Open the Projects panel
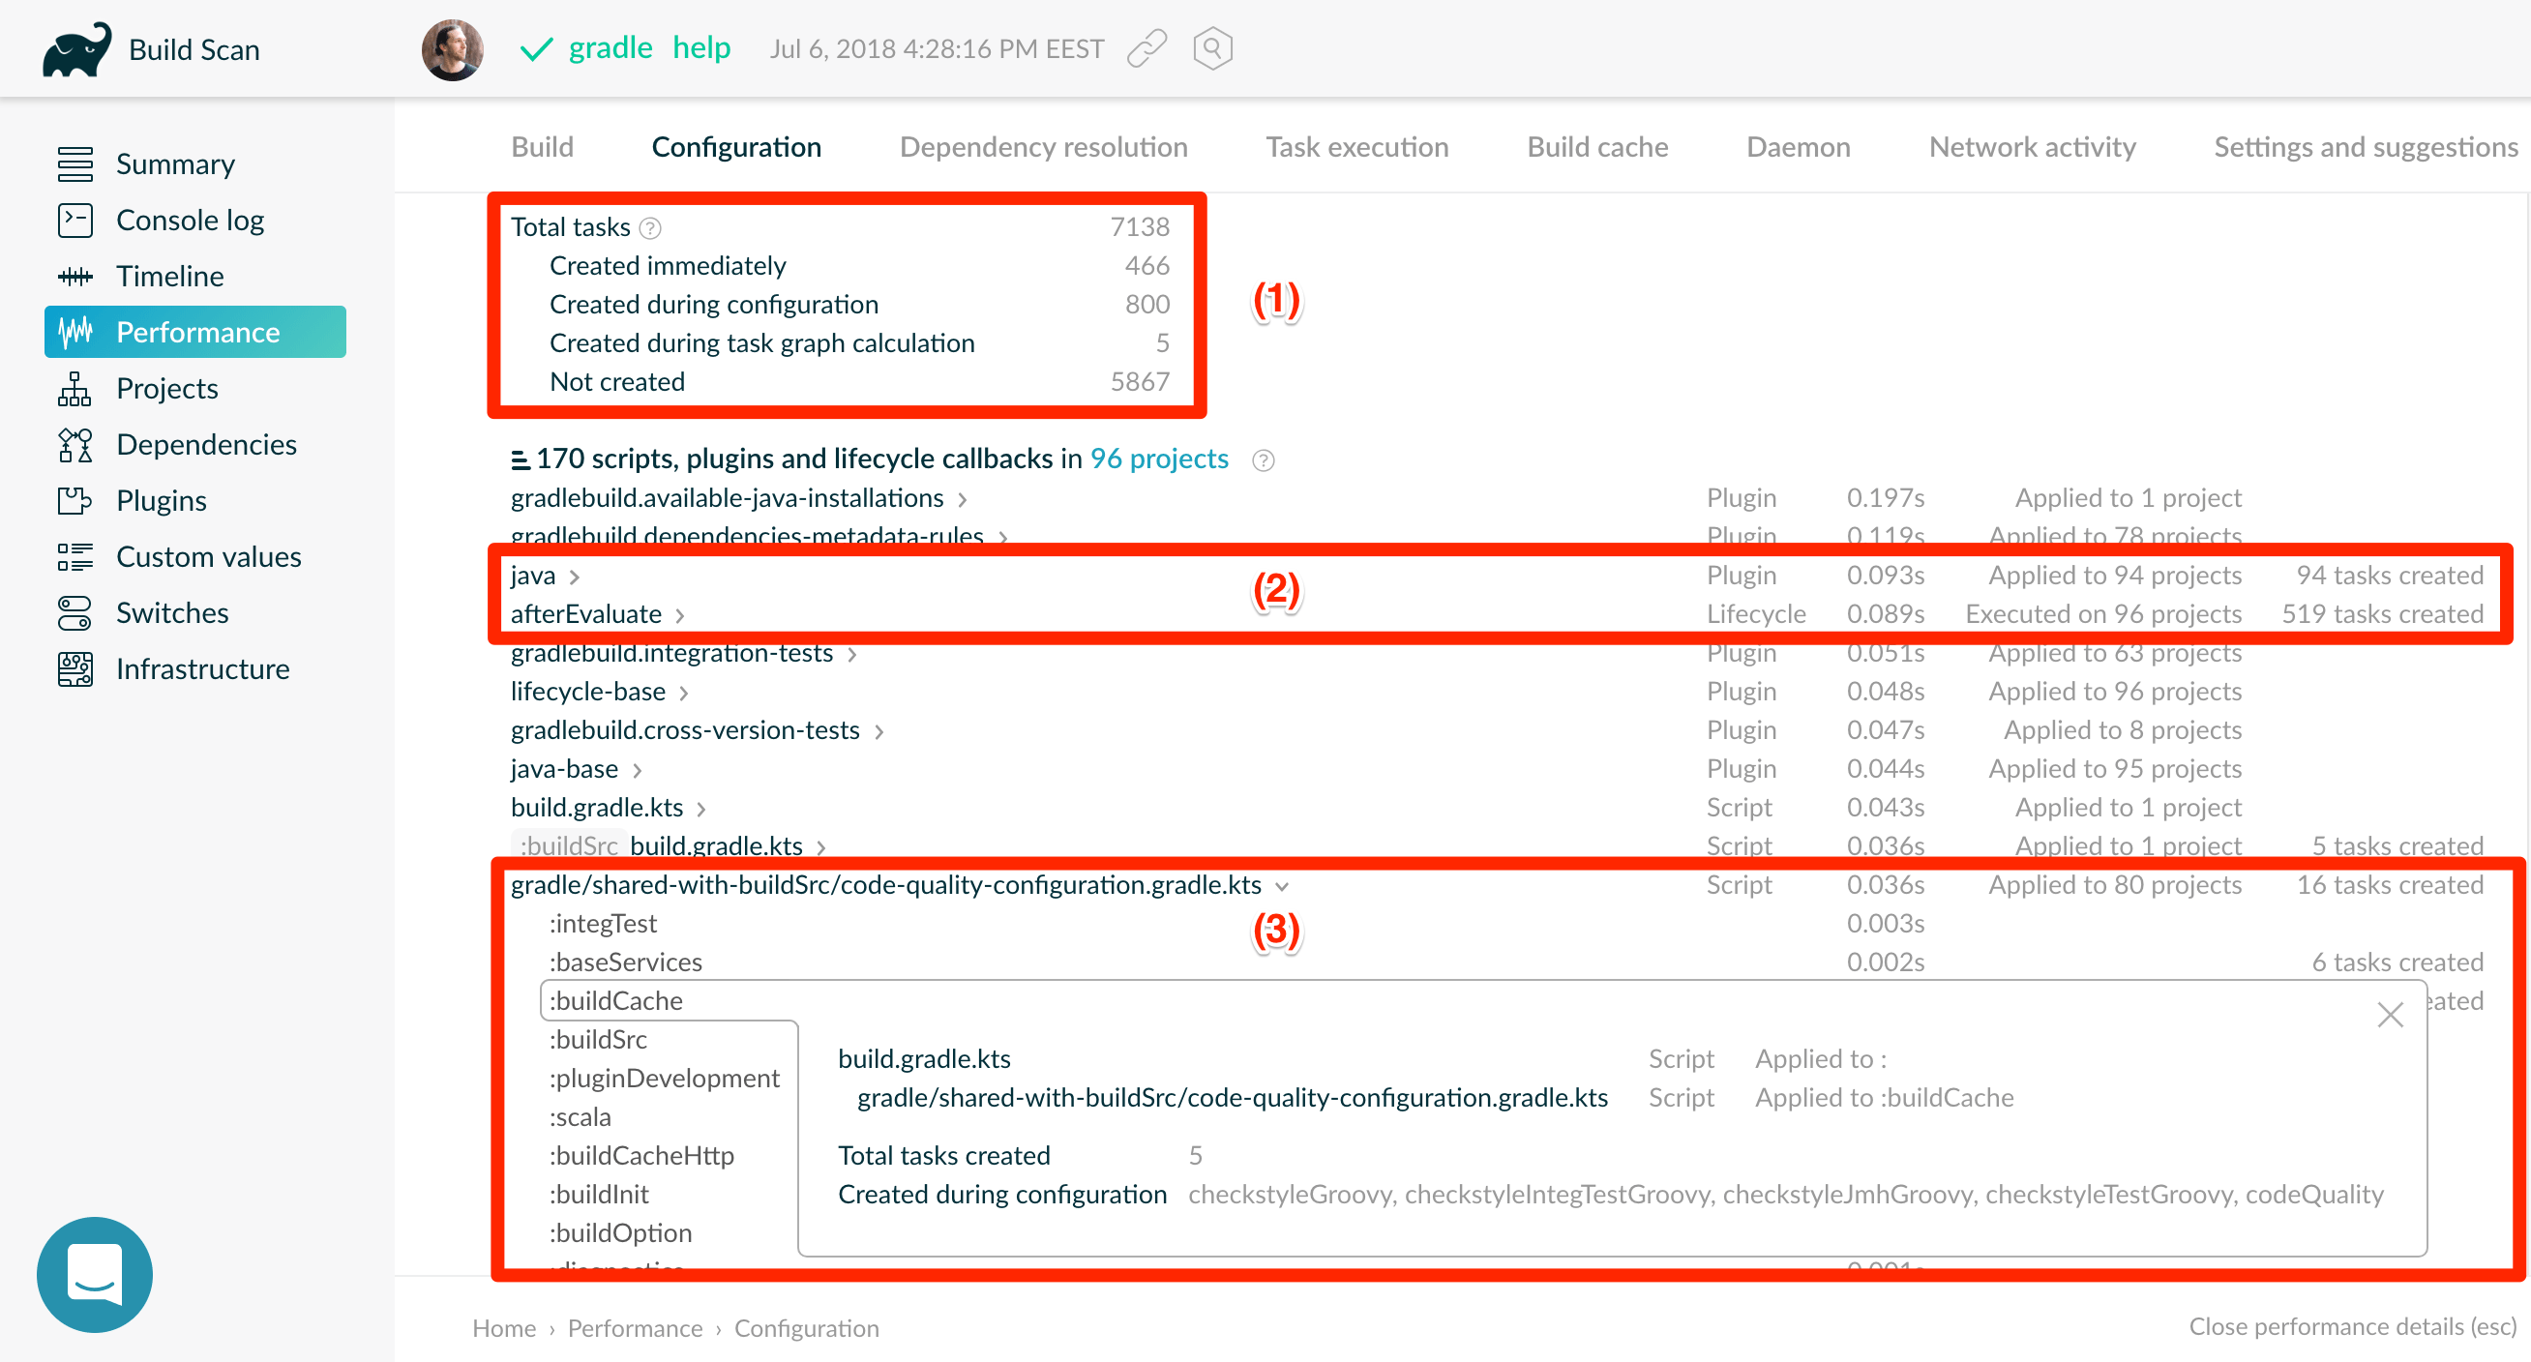Viewport: 2531px width, 1362px height. click(166, 387)
